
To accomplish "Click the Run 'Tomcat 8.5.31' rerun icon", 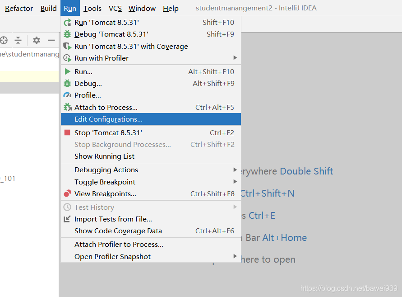I will (x=67, y=23).
